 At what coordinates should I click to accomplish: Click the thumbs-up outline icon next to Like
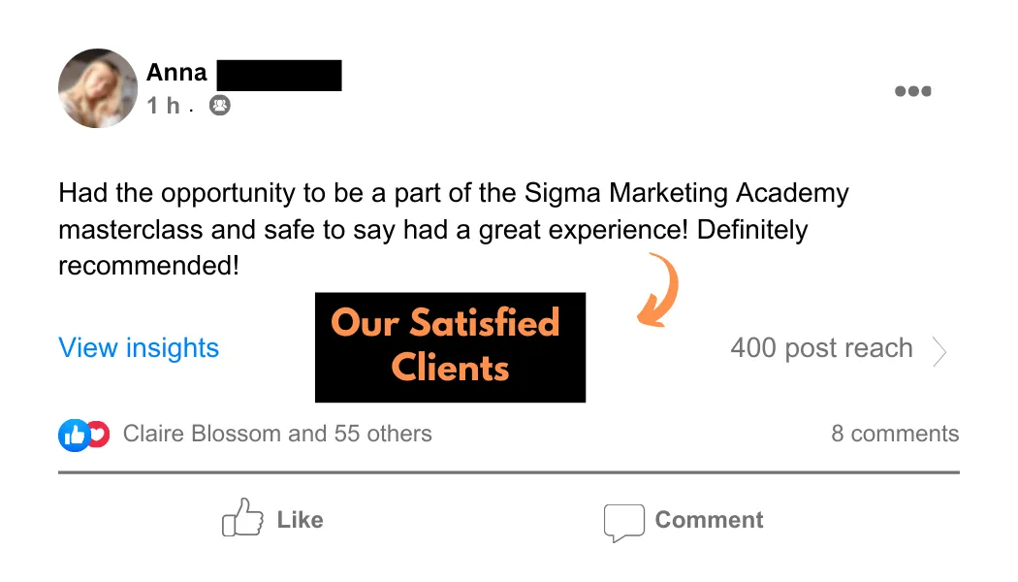coord(242,518)
